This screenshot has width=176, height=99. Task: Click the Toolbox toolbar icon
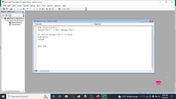56,9
